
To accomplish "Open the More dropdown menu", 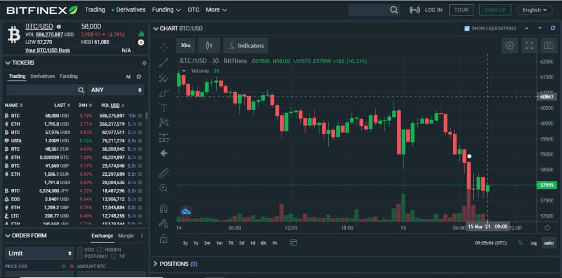I will (216, 10).
